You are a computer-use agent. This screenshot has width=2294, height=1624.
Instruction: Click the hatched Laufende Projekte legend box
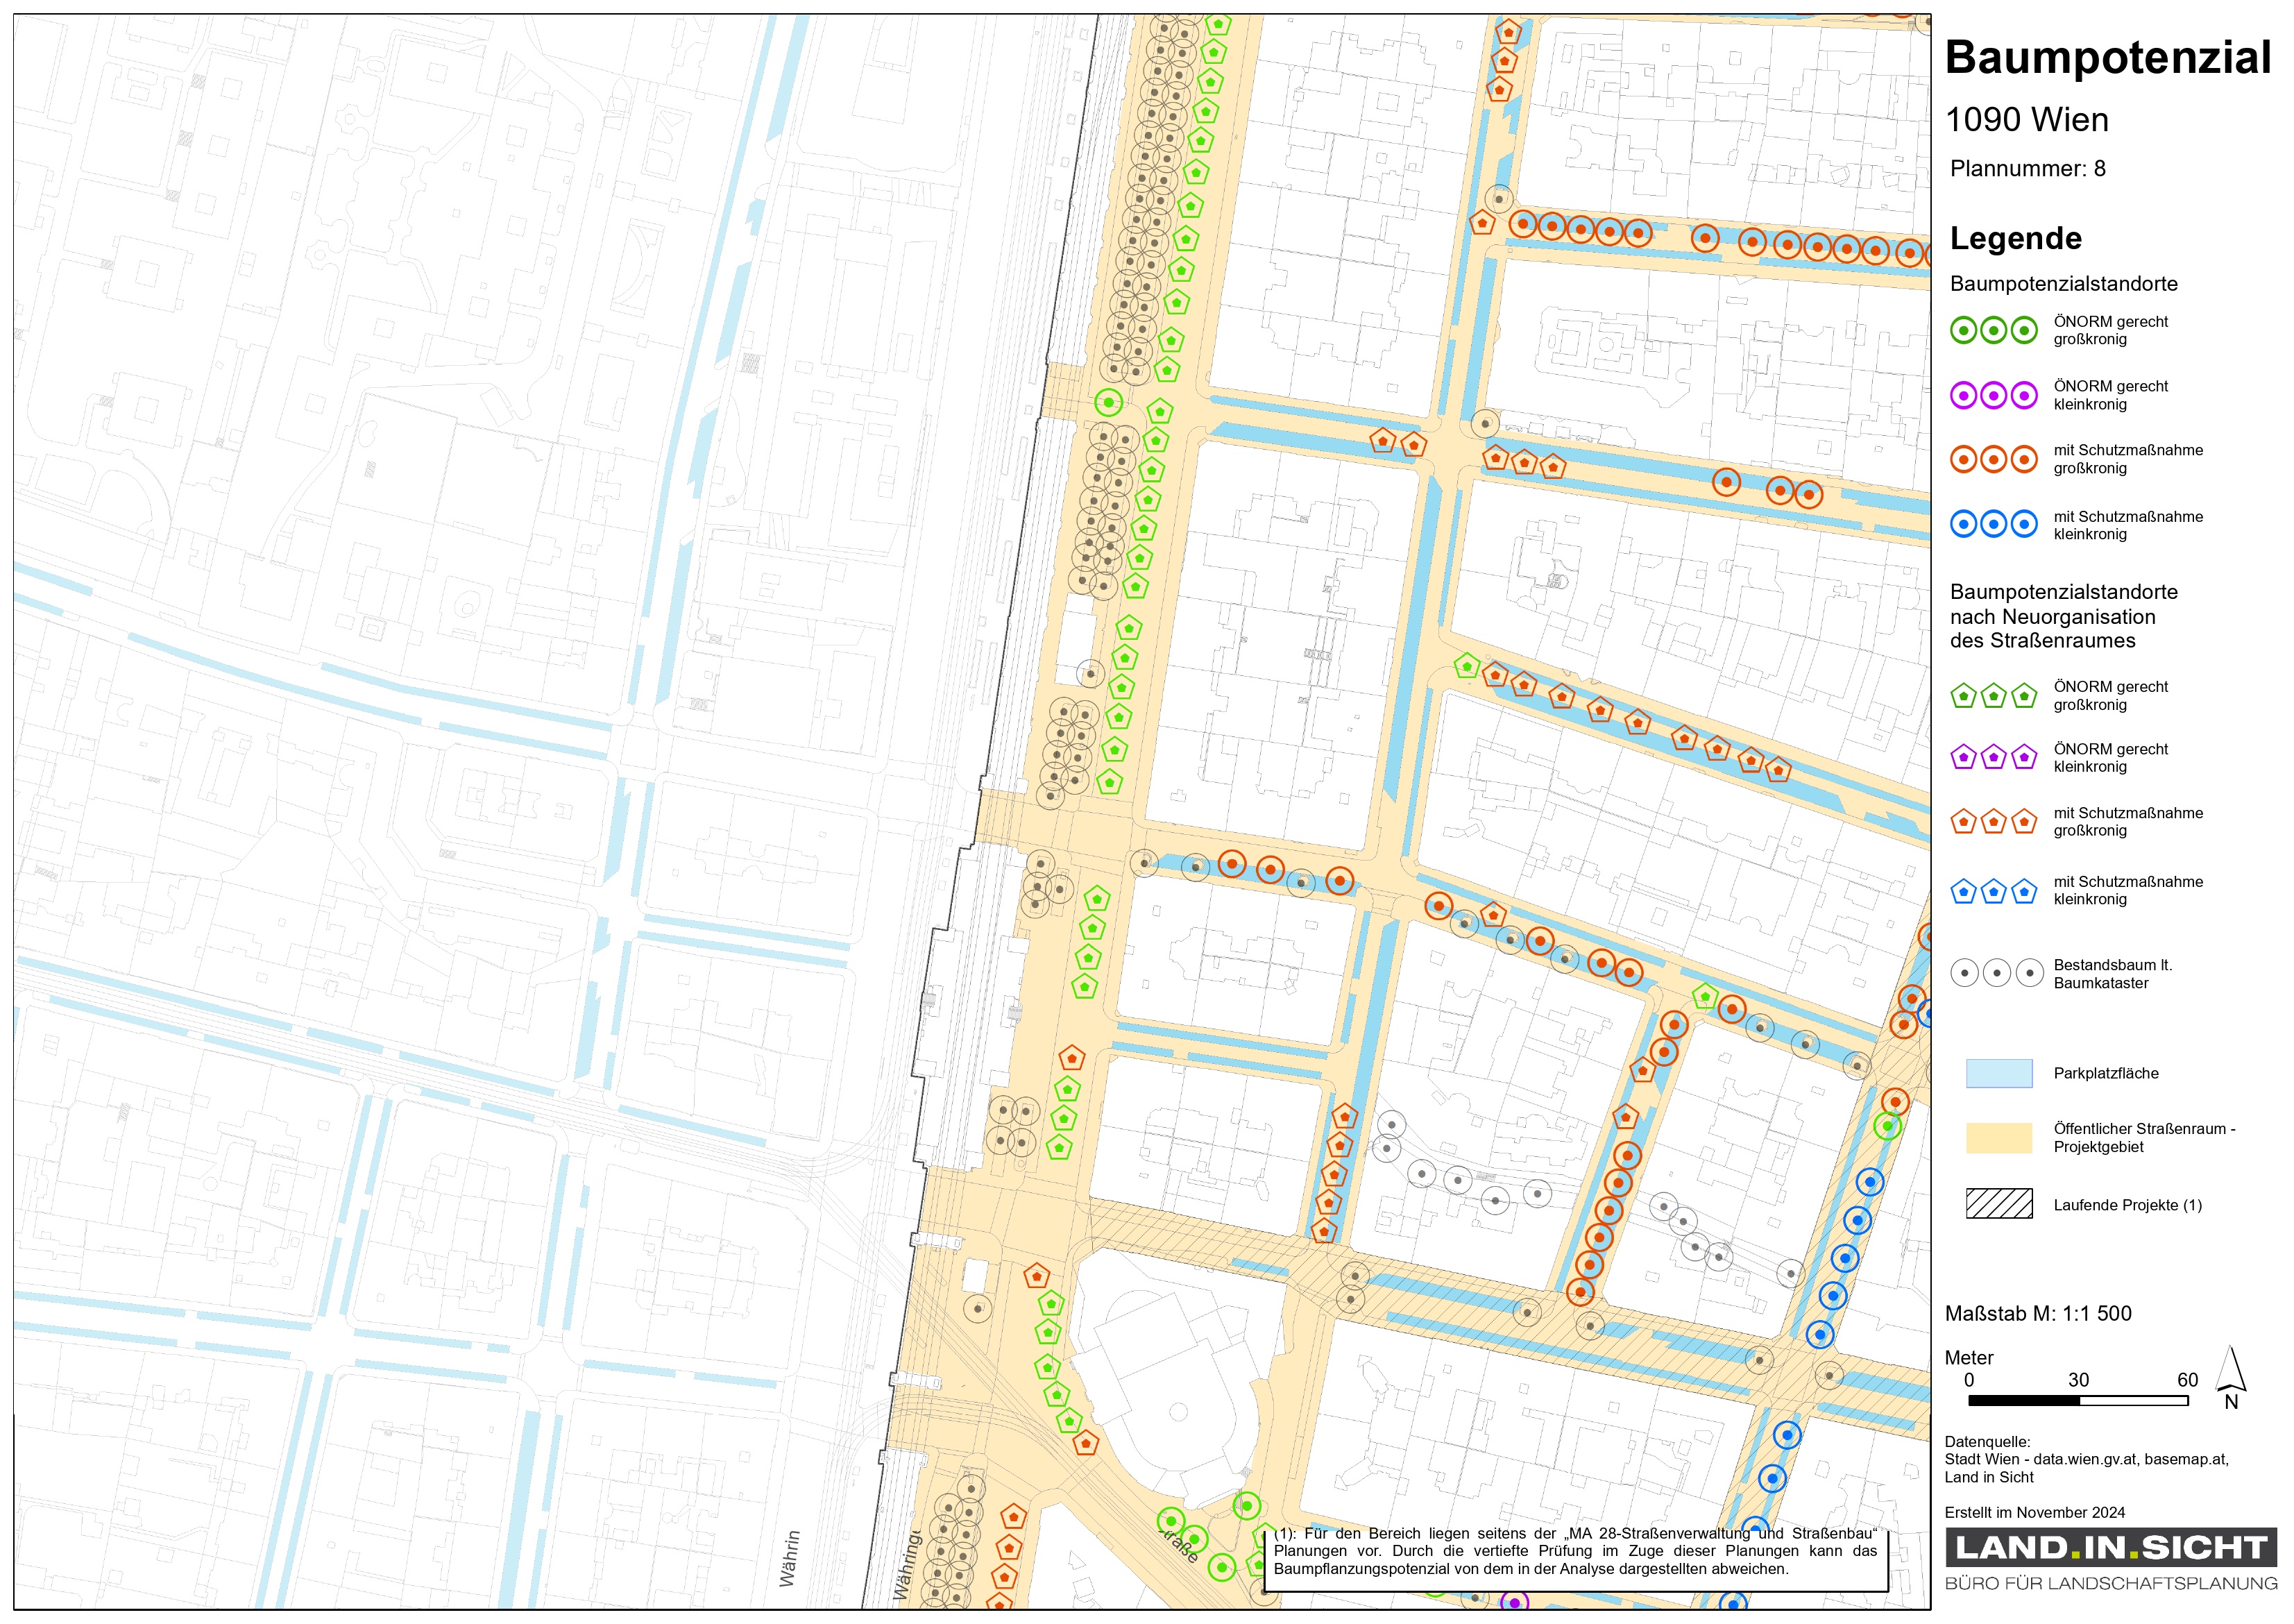pos(1998,1203)
